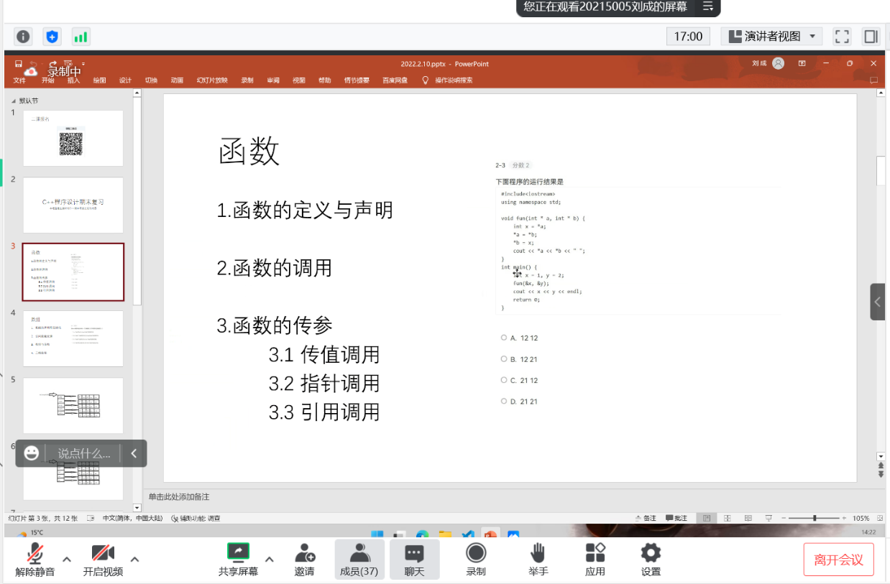The image size is (890, 584).
Task: Switch to the 动画 ribbon tab
Action: [x=177, y=80]
